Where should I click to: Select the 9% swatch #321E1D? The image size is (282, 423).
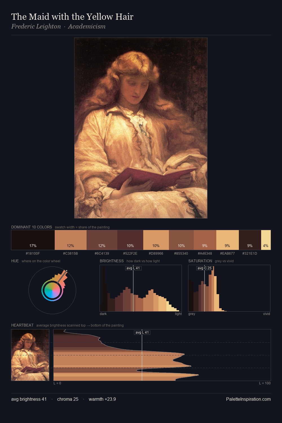pos(250,240)
